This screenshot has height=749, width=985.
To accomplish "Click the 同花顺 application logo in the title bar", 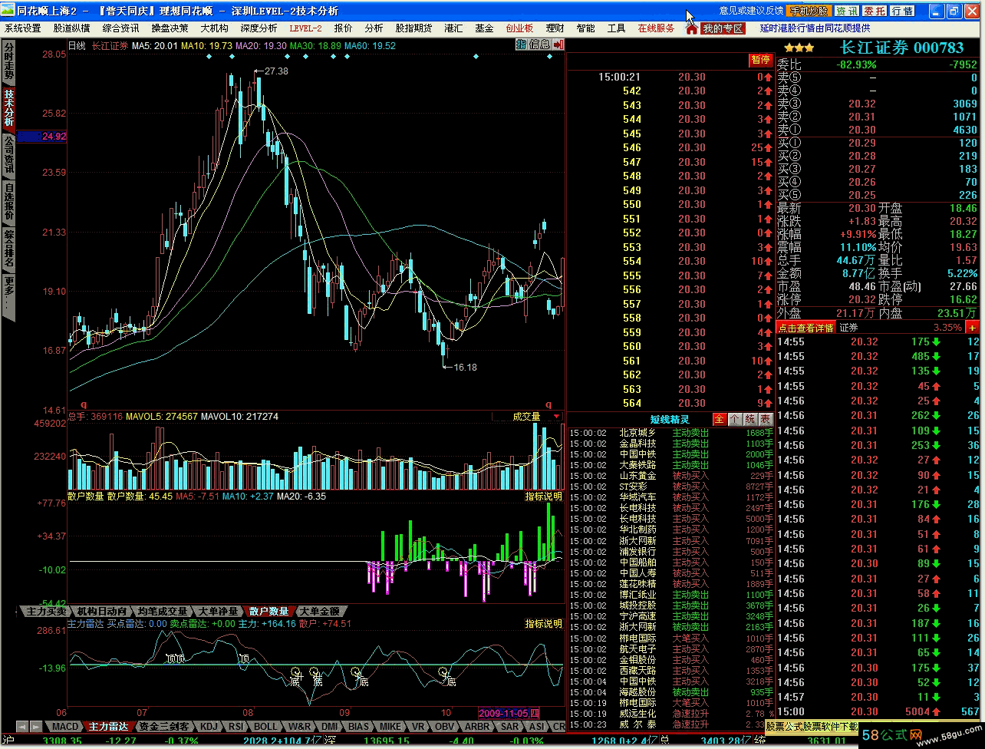I will click(8, 11).
